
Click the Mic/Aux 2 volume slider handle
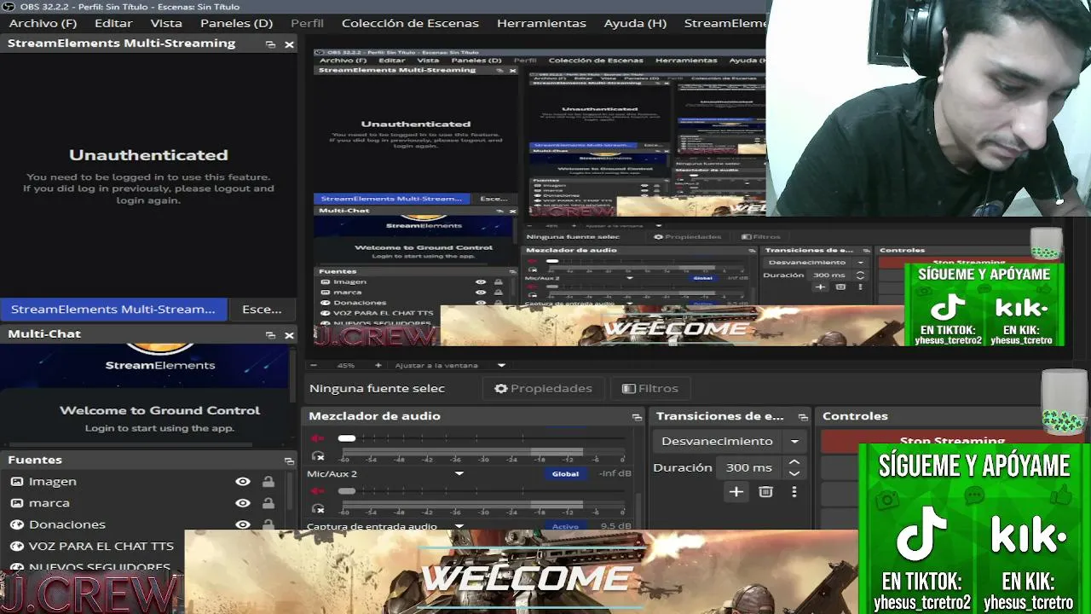click(x=347, y=491)
